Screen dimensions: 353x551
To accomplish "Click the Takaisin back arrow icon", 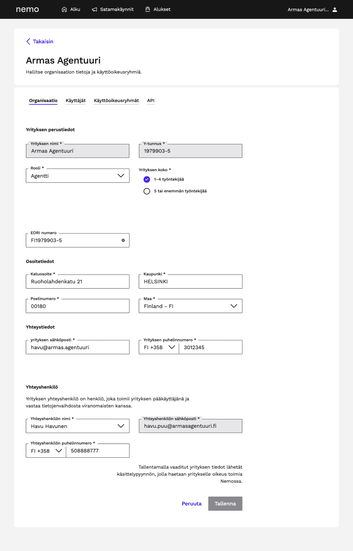I will pos(28,41).
